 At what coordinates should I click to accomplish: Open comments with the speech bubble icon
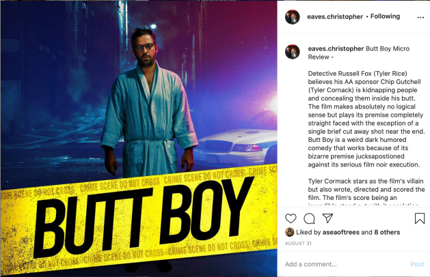[309, 218]
